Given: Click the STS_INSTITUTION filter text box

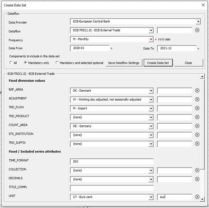Looking at the screenshot, I should (x=174, y=135).
